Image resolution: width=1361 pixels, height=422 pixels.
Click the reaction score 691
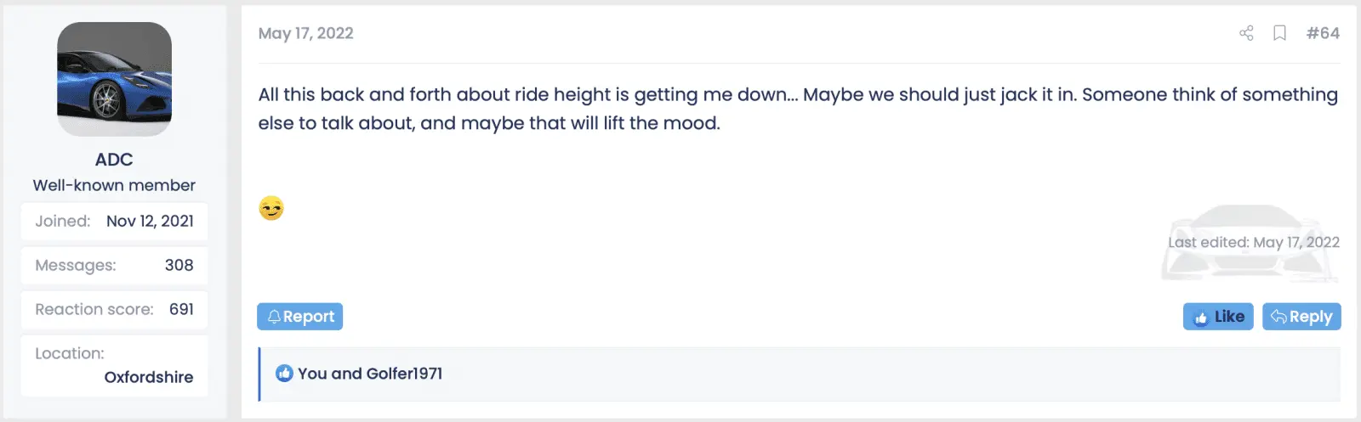tap(181, 309)
